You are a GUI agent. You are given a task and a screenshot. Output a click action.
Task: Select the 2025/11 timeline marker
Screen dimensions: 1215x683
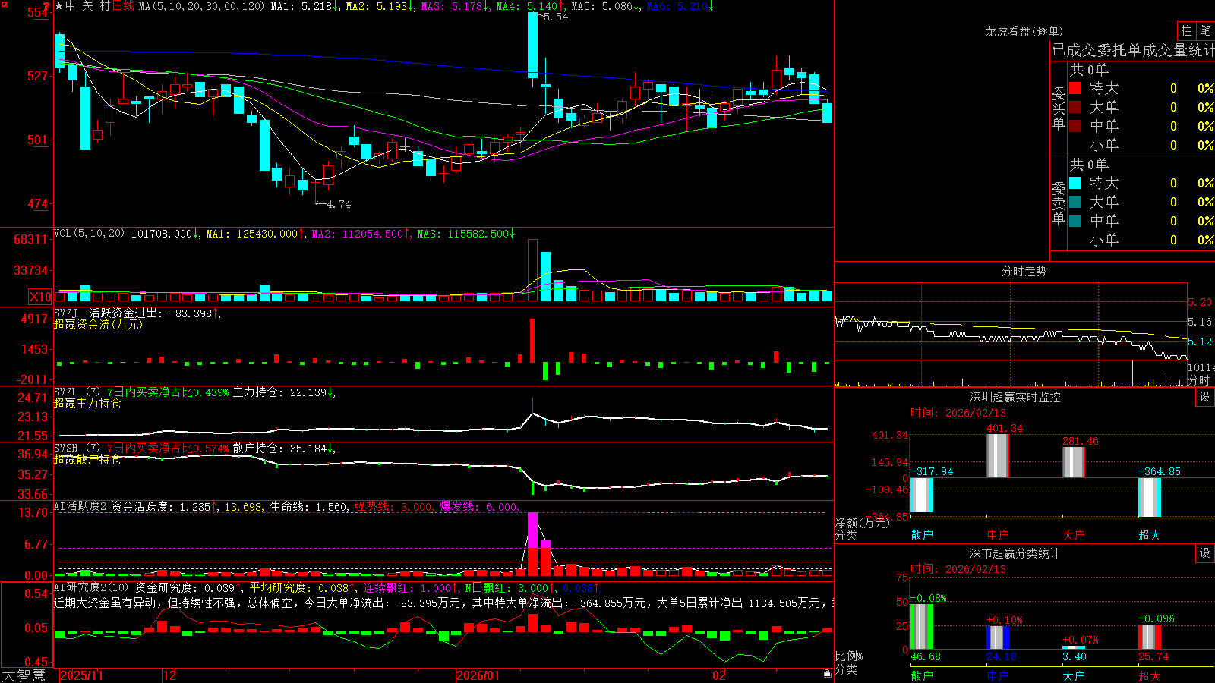pos(81,675)
